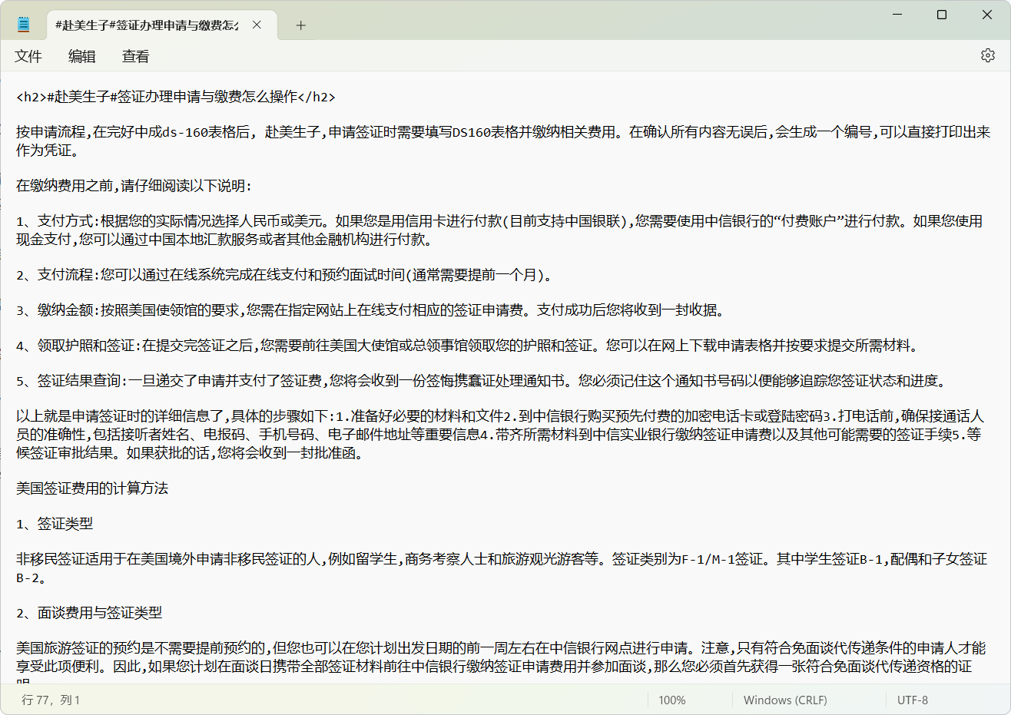Click paragraph starting 非移民签证适用于在美国境外

point(502,568)
